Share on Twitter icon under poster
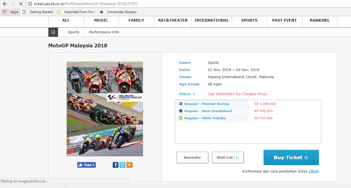Screen dimensions: 351x188 click(122, 165)
